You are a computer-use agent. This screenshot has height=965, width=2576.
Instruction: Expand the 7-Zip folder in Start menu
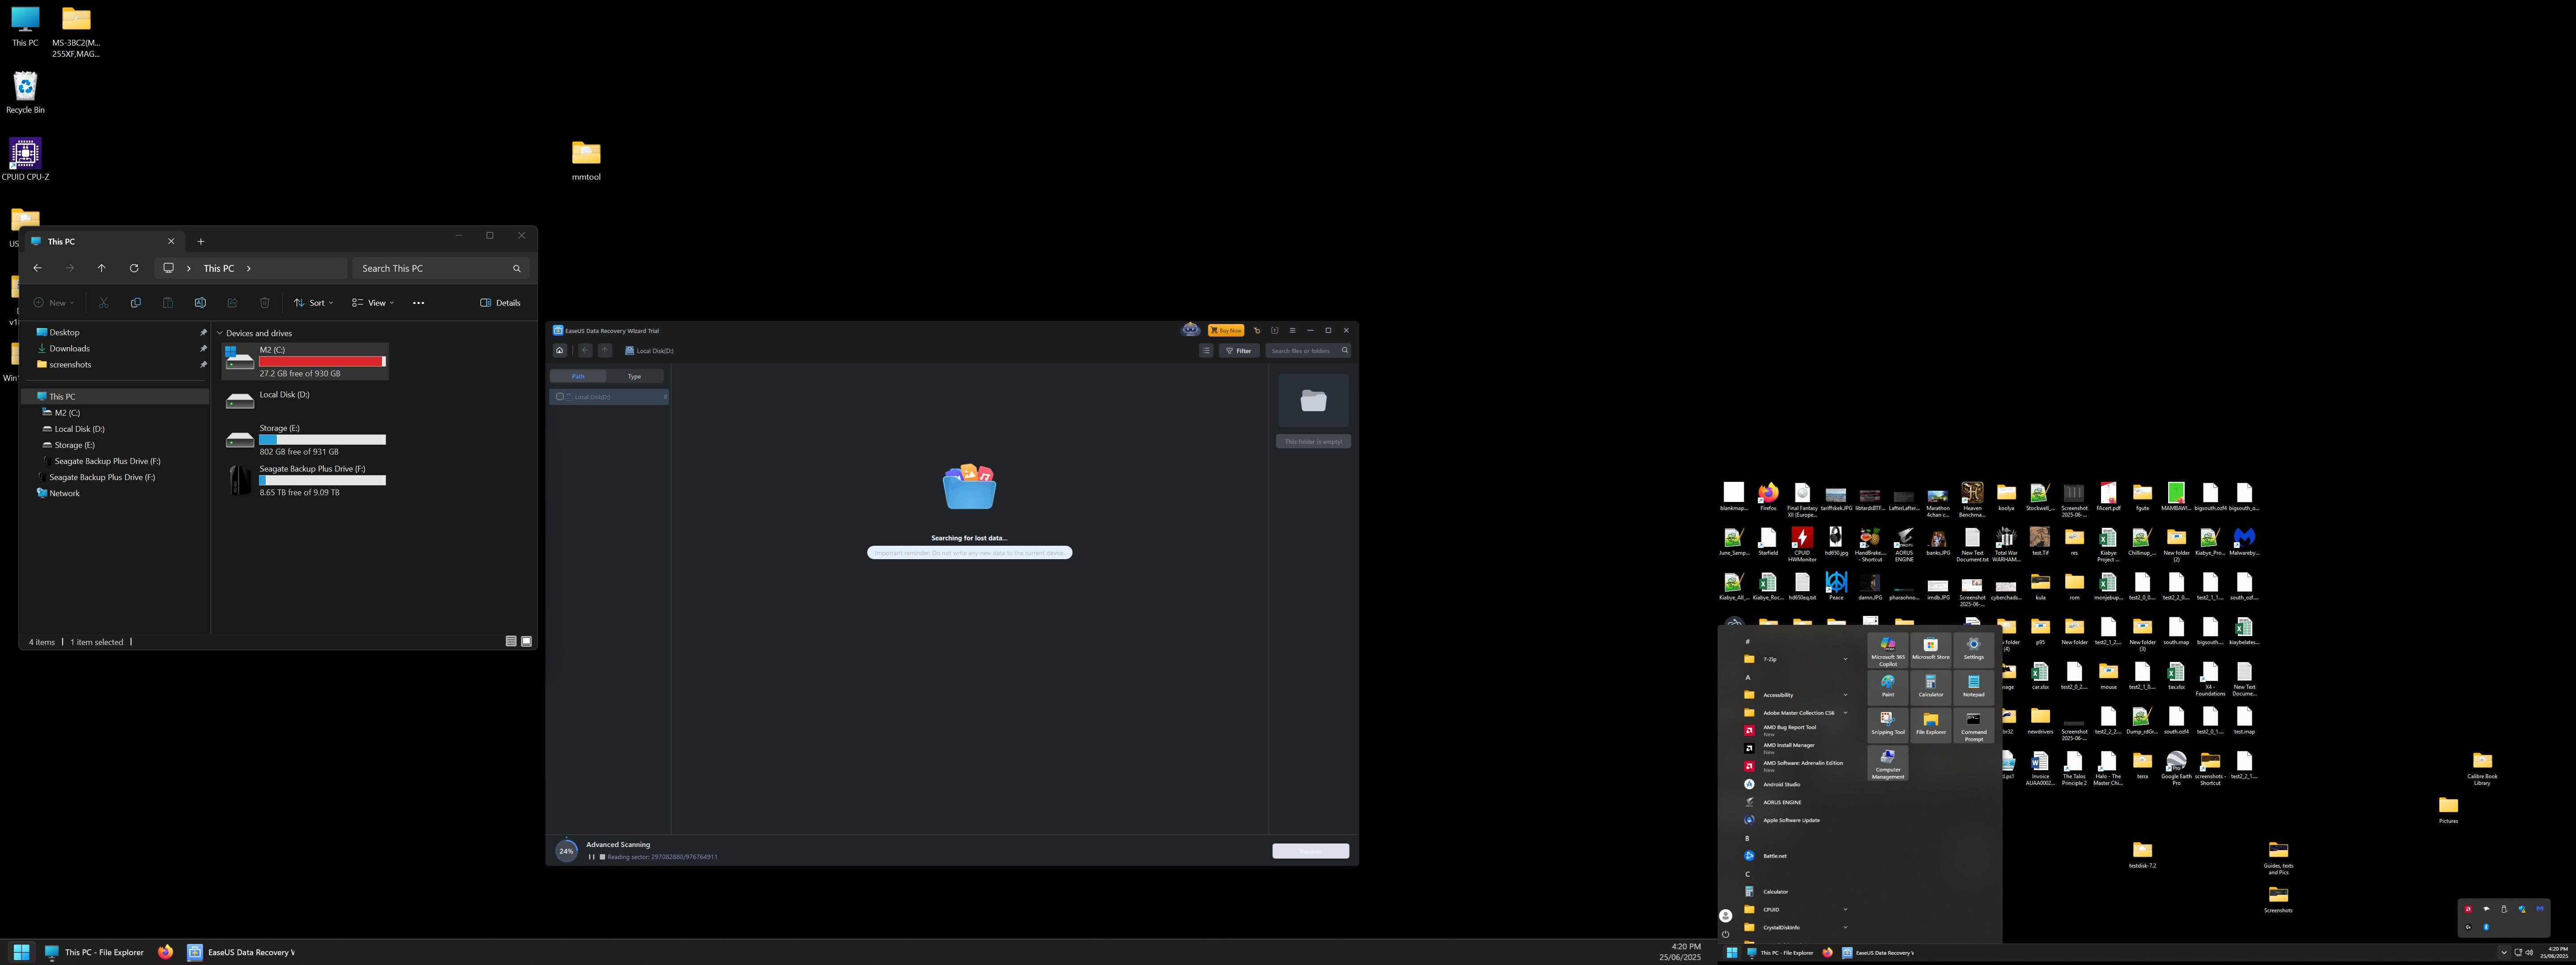point(1796,659)
